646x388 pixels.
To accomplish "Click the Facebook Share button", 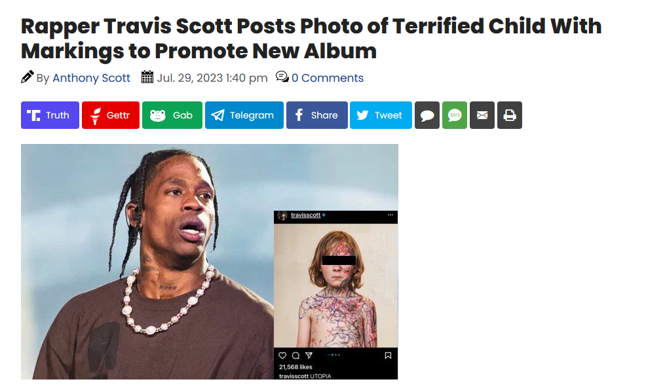I will [317, 115].
